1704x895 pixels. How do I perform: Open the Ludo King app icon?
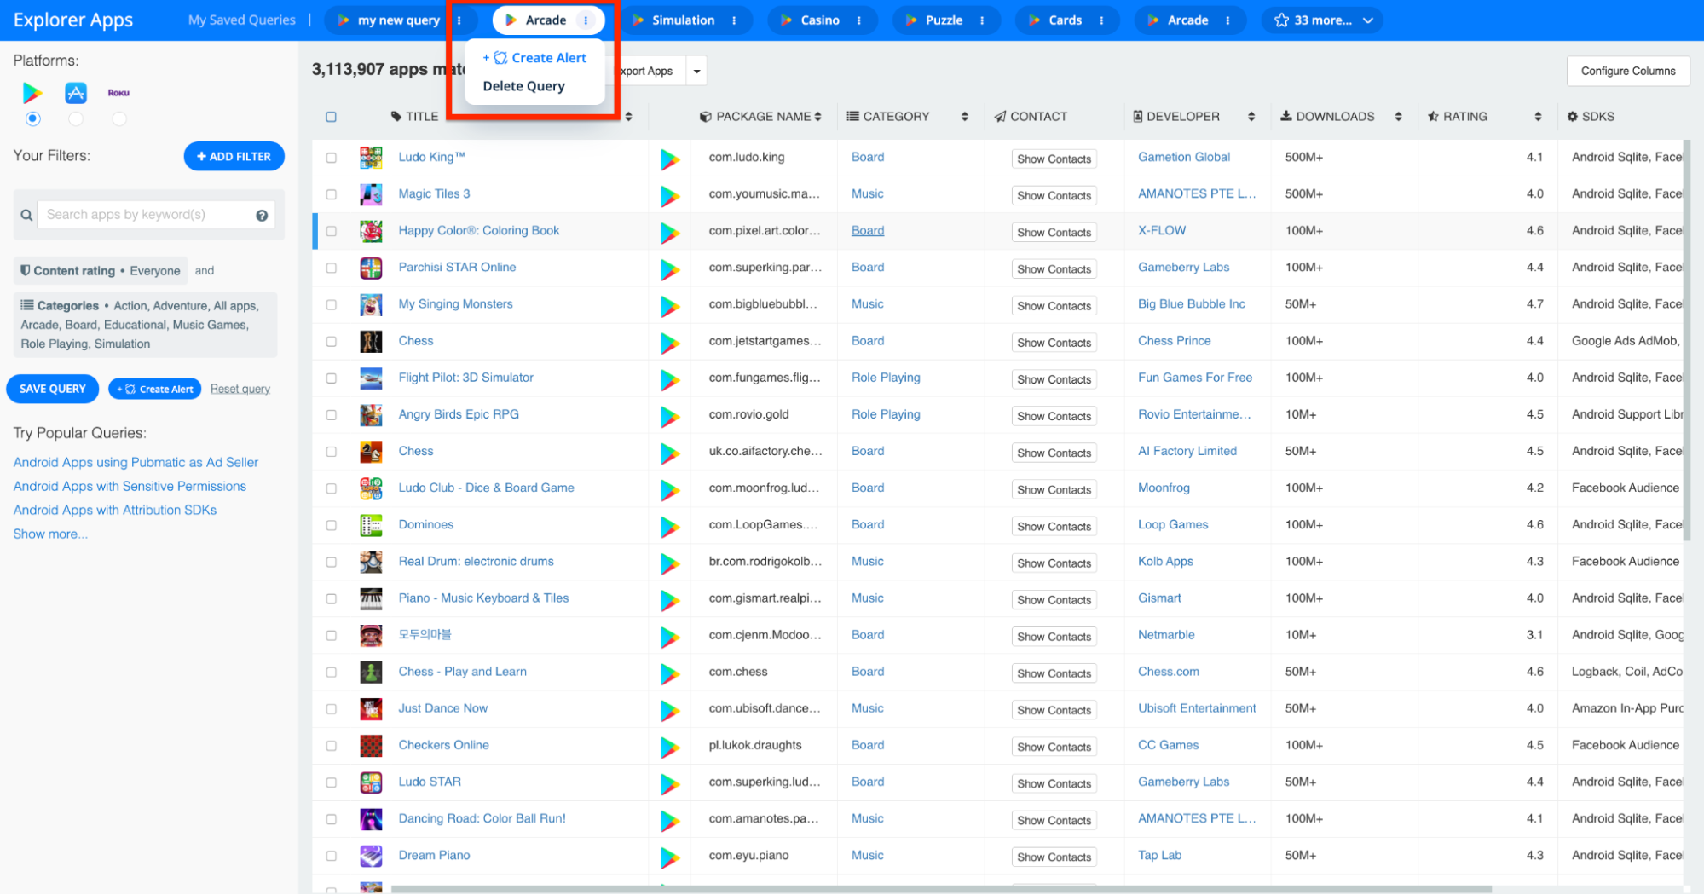click(x=371, y=158)
